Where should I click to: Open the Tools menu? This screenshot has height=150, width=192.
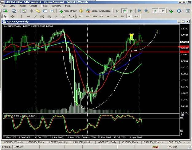pyautogui.click(x=44, y=6)
